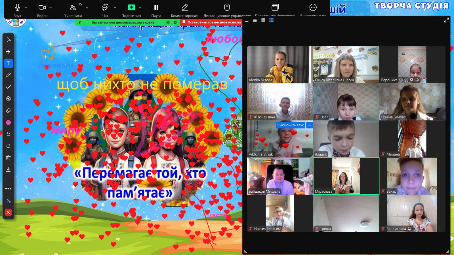Viewport: 454px width, 255px height.
Task: Collapse video panel with the dash icon
Action: click(247, 21)
